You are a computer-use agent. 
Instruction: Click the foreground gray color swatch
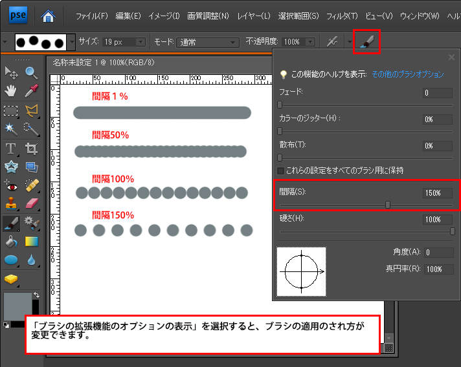[x=17, y=306]
